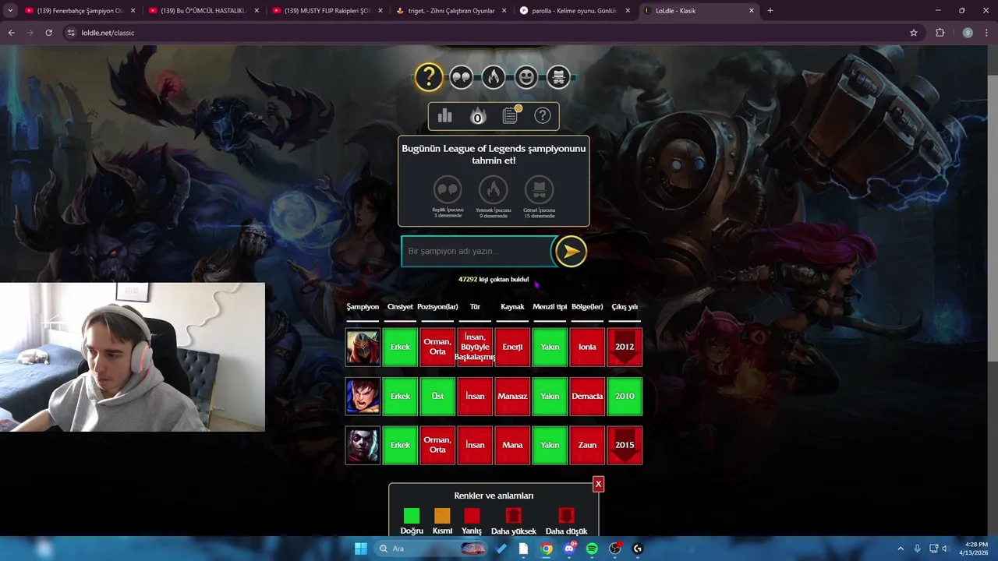Click the orange Kısmi legend swatch
998x561 pixels.
pyautogui.click(x=442, y=516)
